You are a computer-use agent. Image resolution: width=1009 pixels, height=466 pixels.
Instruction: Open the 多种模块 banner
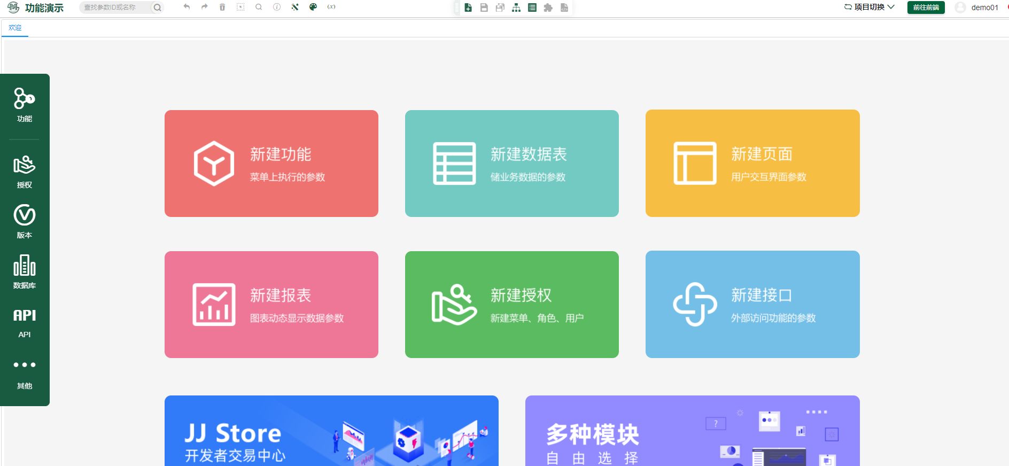click(x=693, y=431)
